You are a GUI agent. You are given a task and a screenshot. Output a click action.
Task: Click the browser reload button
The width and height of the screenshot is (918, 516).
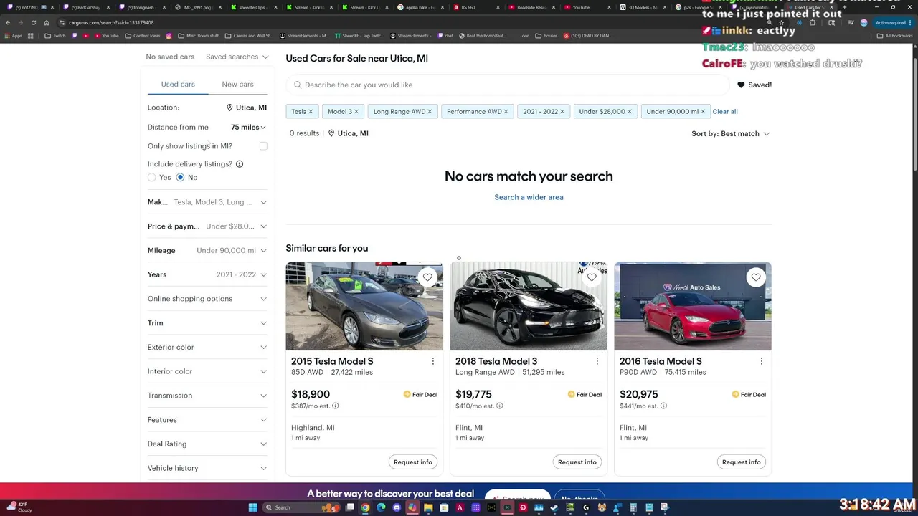[x=33, y=22]
